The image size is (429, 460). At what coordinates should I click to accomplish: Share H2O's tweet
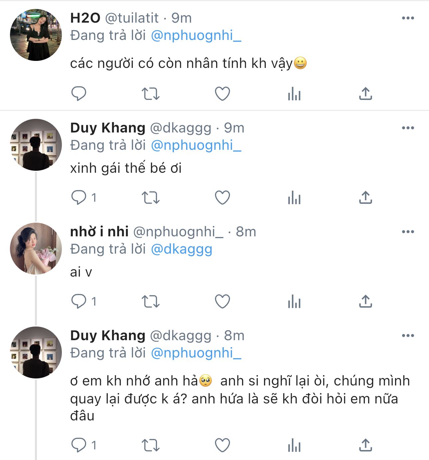tap(365, 94)
